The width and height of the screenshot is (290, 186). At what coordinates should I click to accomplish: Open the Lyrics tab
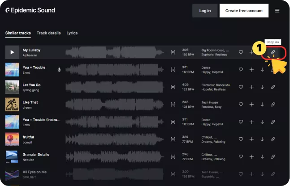click(72, 33)
